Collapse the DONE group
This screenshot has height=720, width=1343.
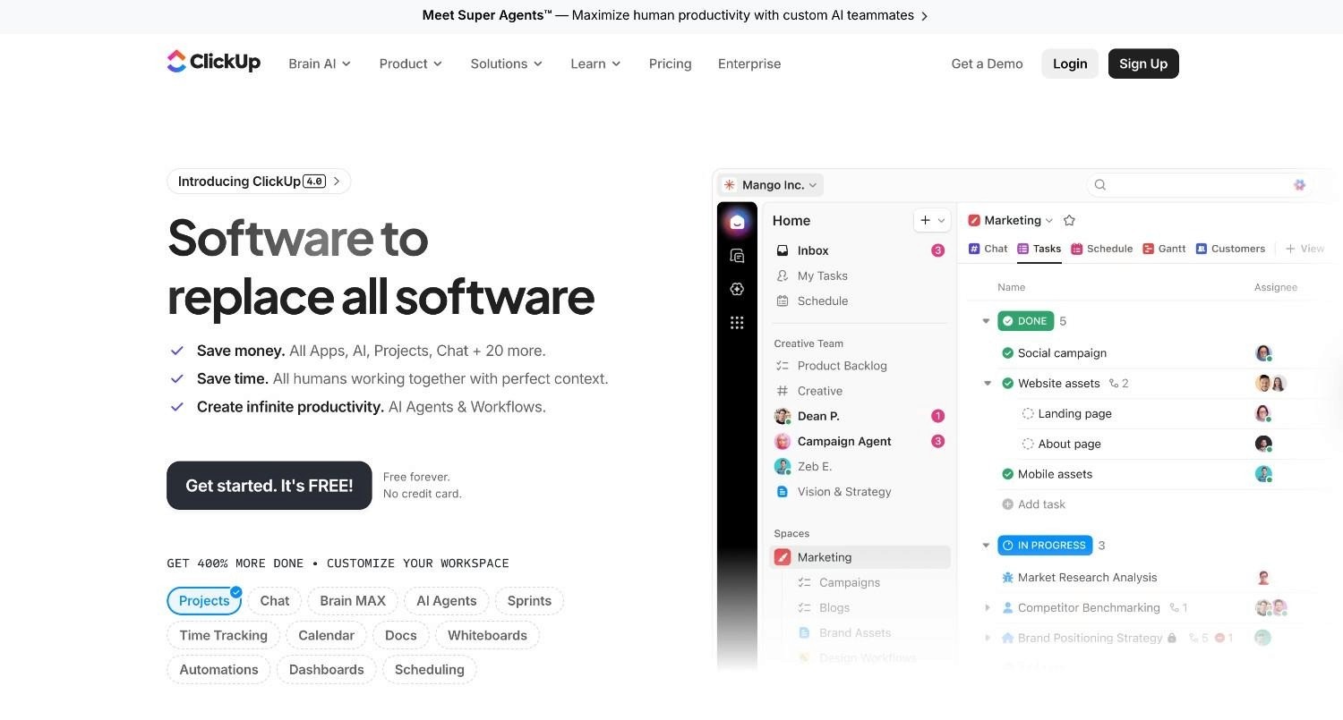[986, 321]
